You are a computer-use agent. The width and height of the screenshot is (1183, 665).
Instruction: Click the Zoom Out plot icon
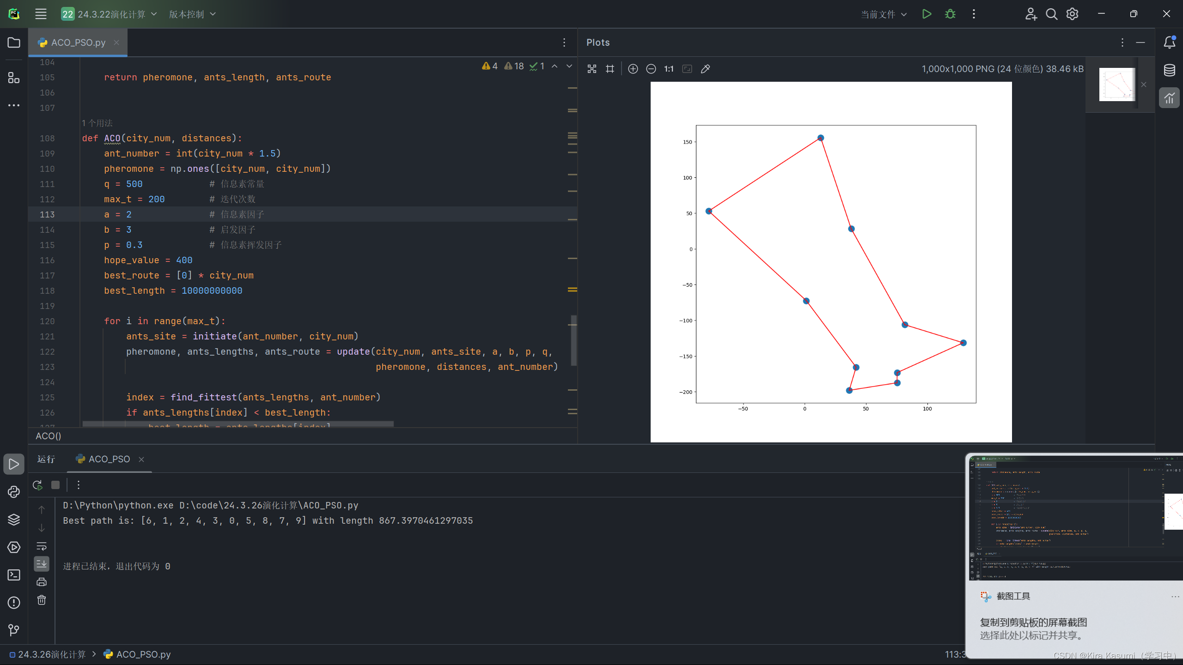point(651,69)
